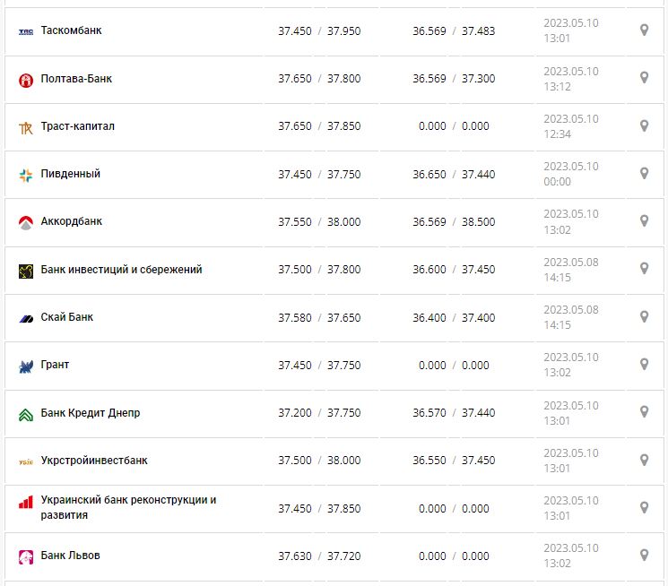Open location pin for Укрстройинвестбанк
Screen dimensions: 668x586
pyautogui.click(x=644, y=460)
